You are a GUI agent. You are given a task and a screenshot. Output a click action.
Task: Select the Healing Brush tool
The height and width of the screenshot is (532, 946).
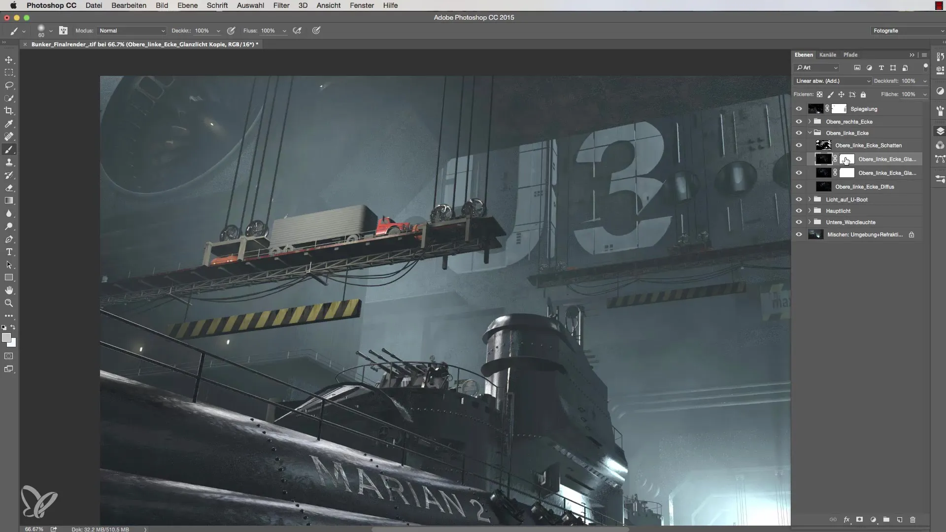9,136
